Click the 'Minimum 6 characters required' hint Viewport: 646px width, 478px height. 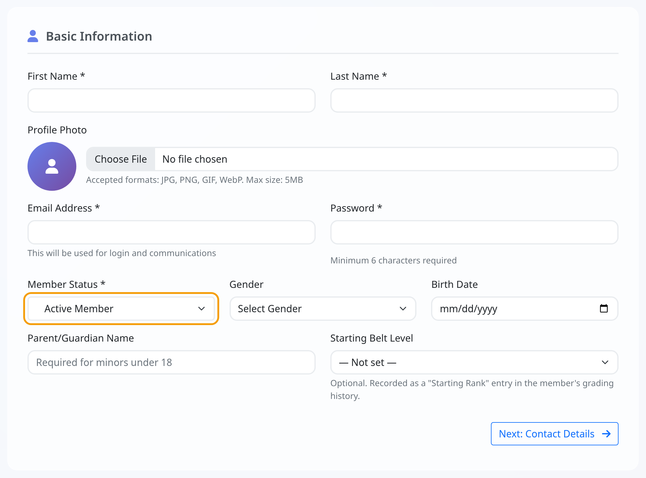(x=394, y=260)
